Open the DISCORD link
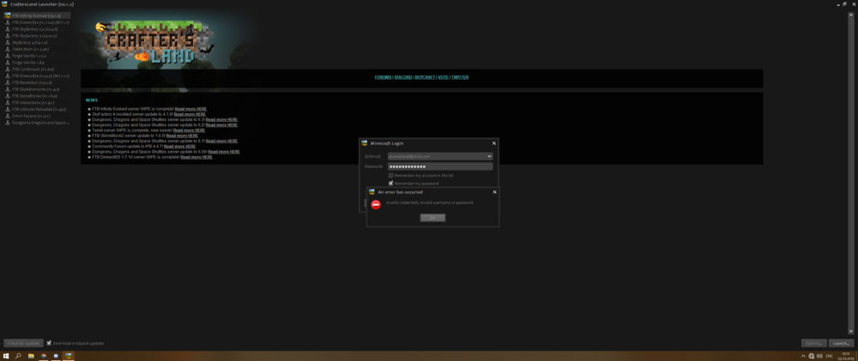The image size is (858, 361). coord(403,77)
